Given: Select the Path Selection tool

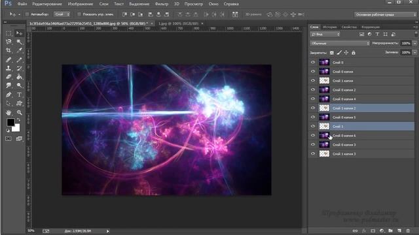Looking at the screenshot, I should coord(9,103).
